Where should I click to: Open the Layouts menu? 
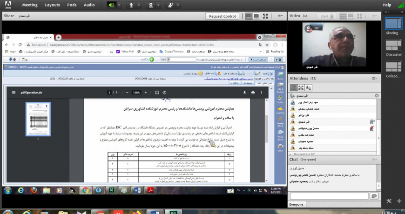pos(53,5)
